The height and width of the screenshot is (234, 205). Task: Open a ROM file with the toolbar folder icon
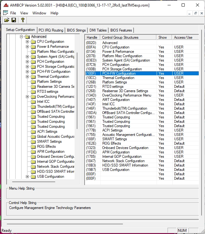(x=7, y=20)
